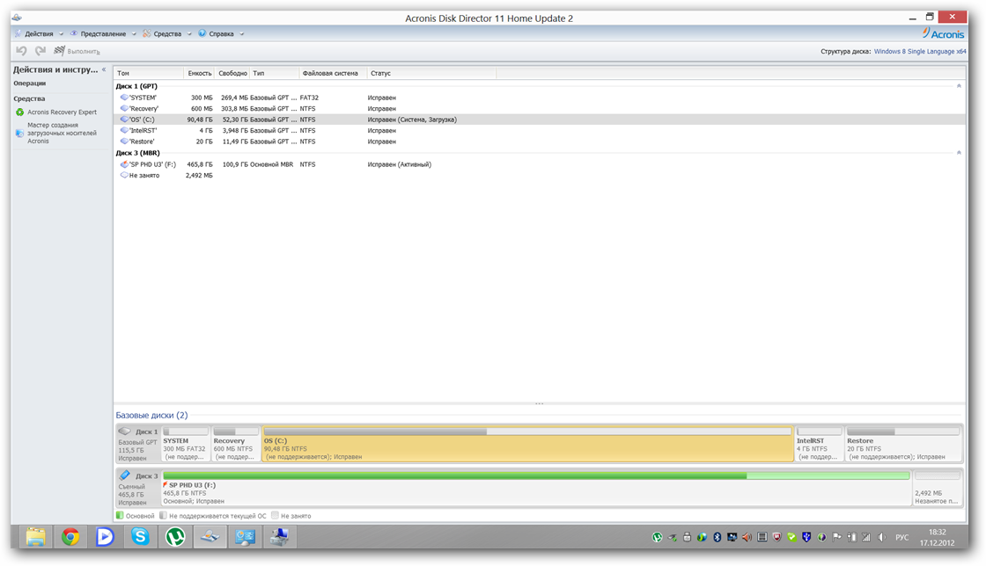Sort by the Том column header
The image size is (986, 566).
pyautogui.click(x=149, y=74)
